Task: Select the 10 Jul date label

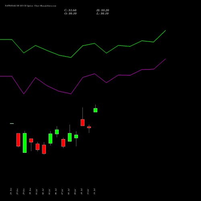Action: [x=82, y=191]
